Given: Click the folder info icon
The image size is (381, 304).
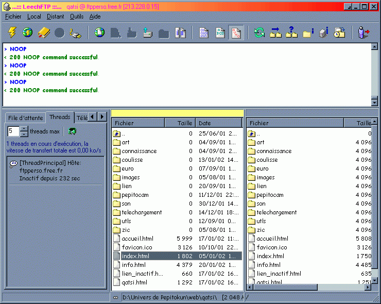Looking at the screenshot, I should [x=308, y=33].
